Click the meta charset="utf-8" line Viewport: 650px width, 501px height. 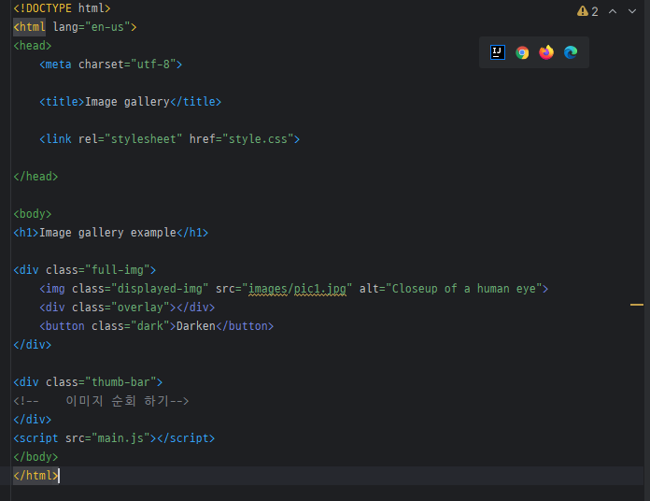pos(111,64)
